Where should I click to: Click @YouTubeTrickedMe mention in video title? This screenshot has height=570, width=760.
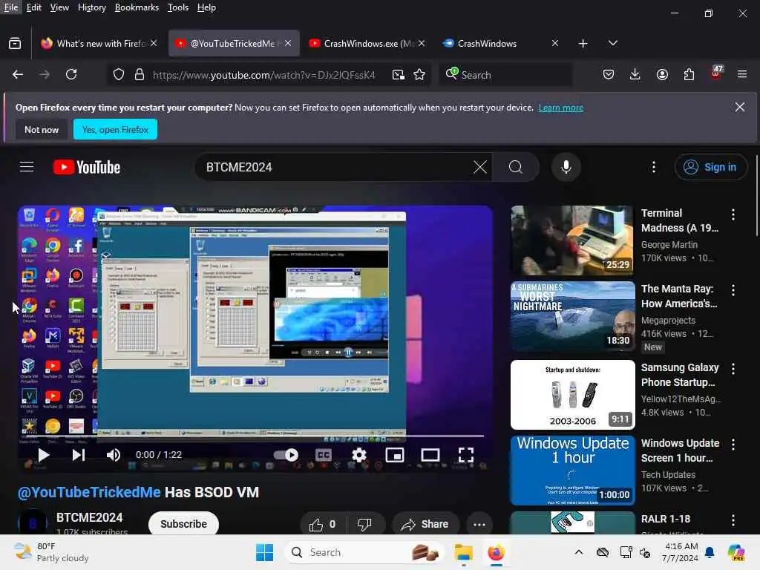[x=89, y=493]
